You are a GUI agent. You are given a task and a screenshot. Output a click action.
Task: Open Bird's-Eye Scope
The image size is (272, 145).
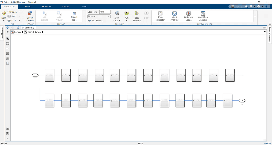(188, 16)
